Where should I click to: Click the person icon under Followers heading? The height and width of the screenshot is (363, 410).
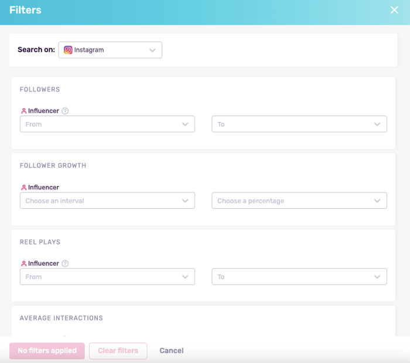(23, 111)
